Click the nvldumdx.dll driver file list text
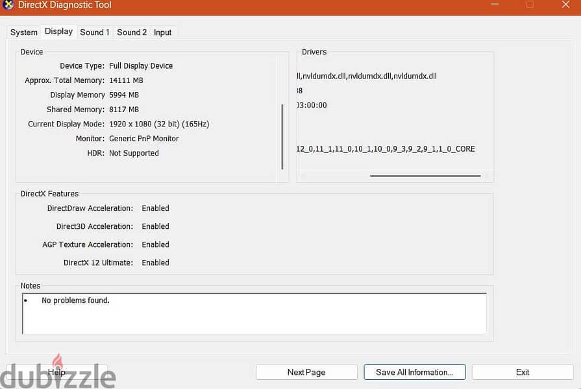581x389 pixels. click(x=367, y=76)
